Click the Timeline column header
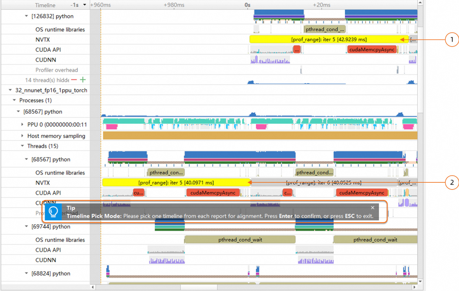 tap(45, 5)
